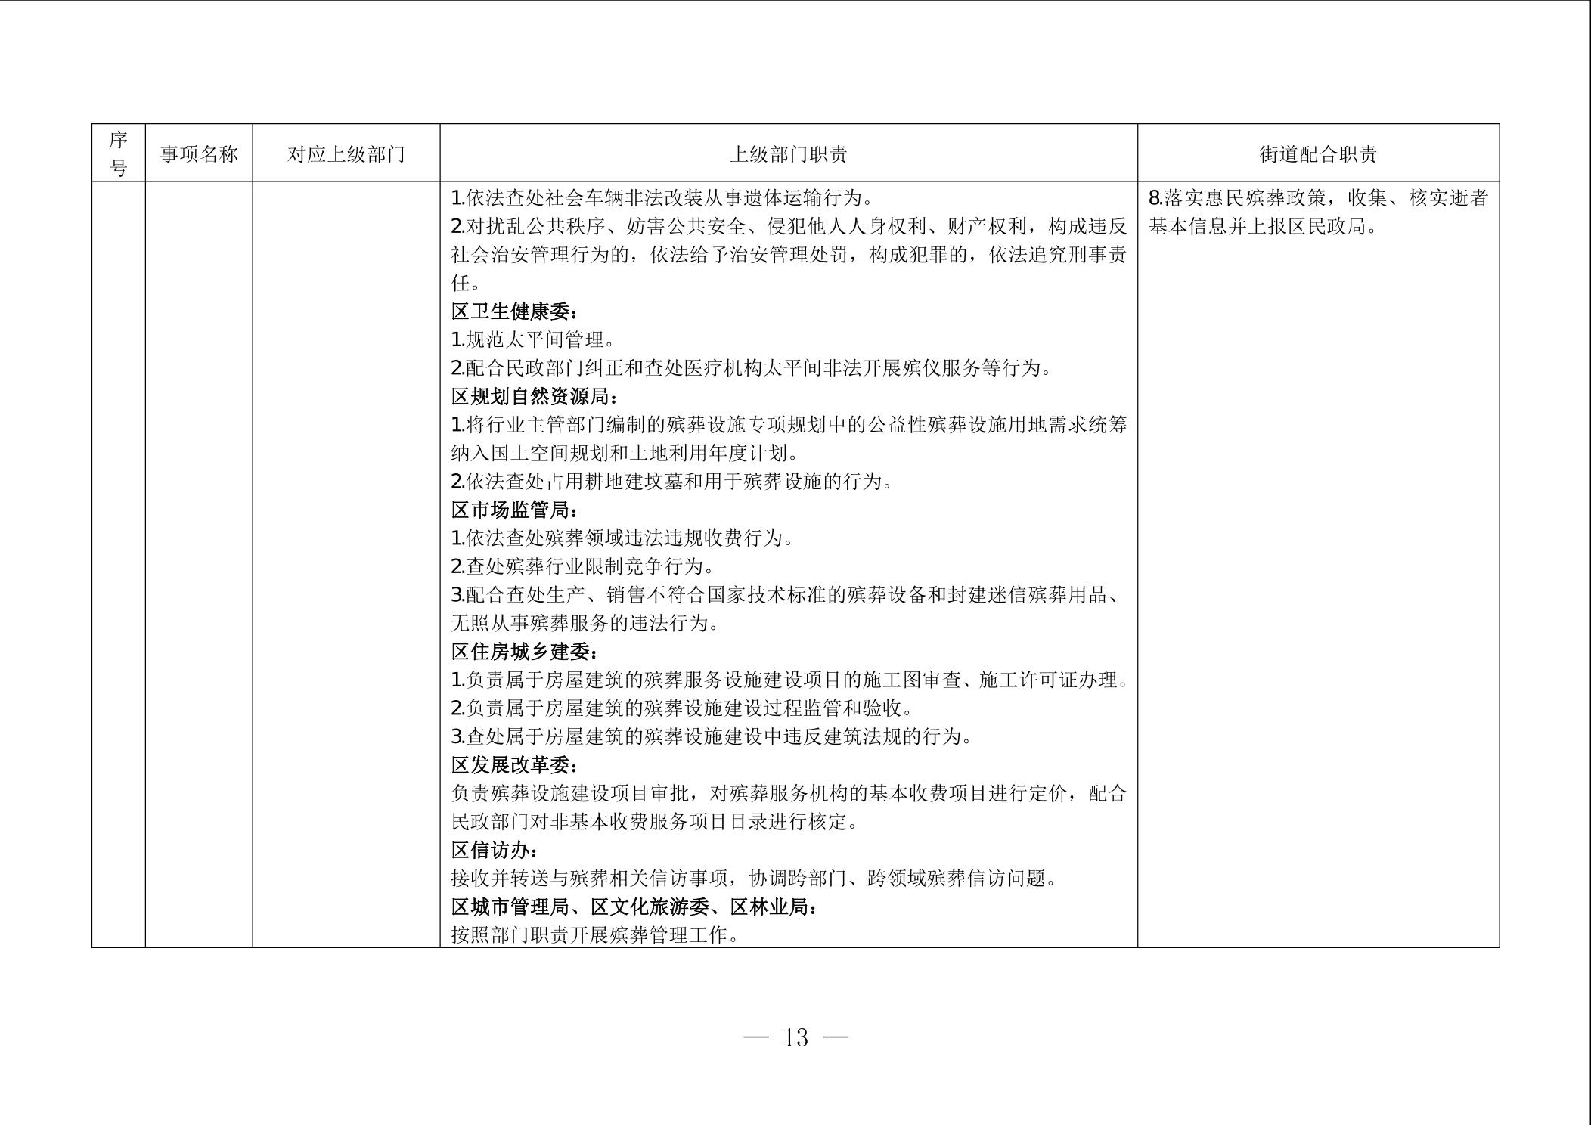Click the page number 13
Viewport: 1591px width, 1125px height.
click(795, 1038)
